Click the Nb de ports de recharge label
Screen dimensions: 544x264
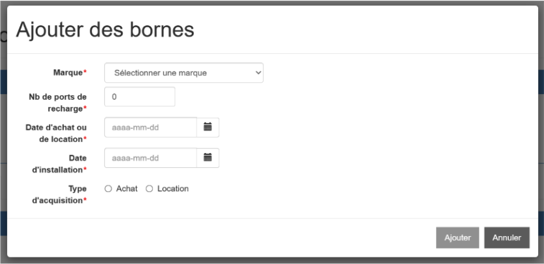tap(58, 102)
